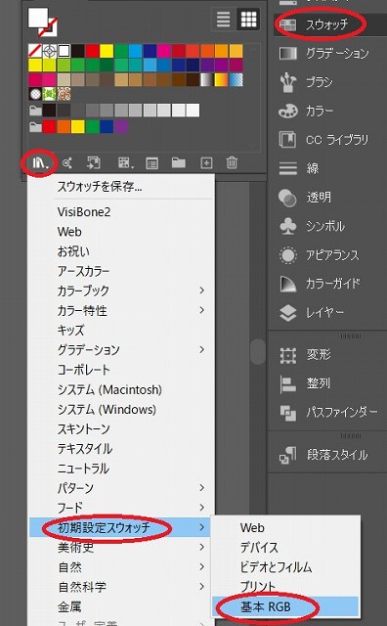This screenshot has height=626, width=387.
Task: Select the purple swatch in the bright color group
Action: [121, 127]
